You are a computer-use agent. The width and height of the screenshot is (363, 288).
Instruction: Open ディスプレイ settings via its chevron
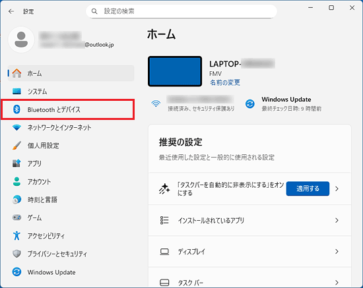337,252
